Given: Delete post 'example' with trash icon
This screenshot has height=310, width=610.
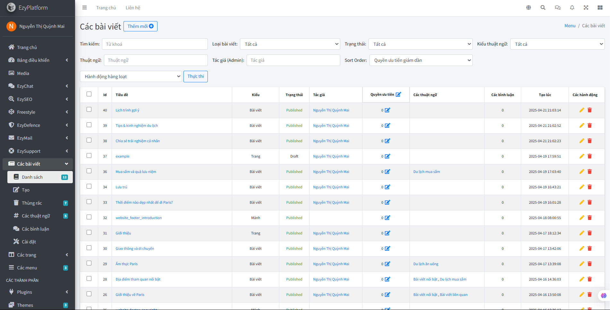Looking at the screenshot, I should click(x=589, y=156).
